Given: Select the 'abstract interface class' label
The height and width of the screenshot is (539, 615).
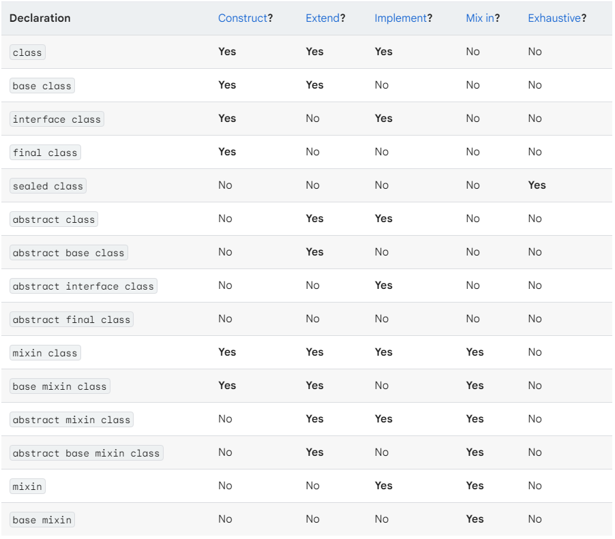Looking at the screenshot, I should pyautogui.click(x=83, y=286).
